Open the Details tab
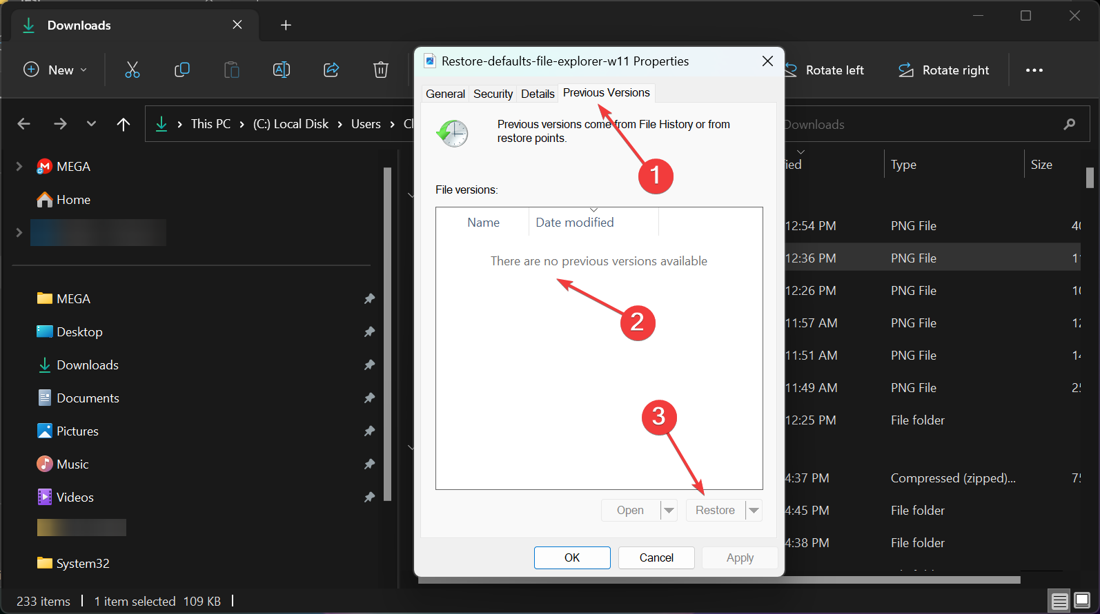 (538, 94)
